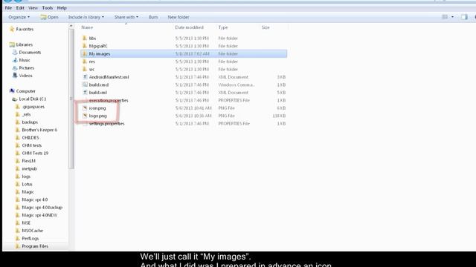Image resolution: width=476 pixels, height=267 pixels.
Task: Select Computer in navigation pane
Action: click(26, 91)
